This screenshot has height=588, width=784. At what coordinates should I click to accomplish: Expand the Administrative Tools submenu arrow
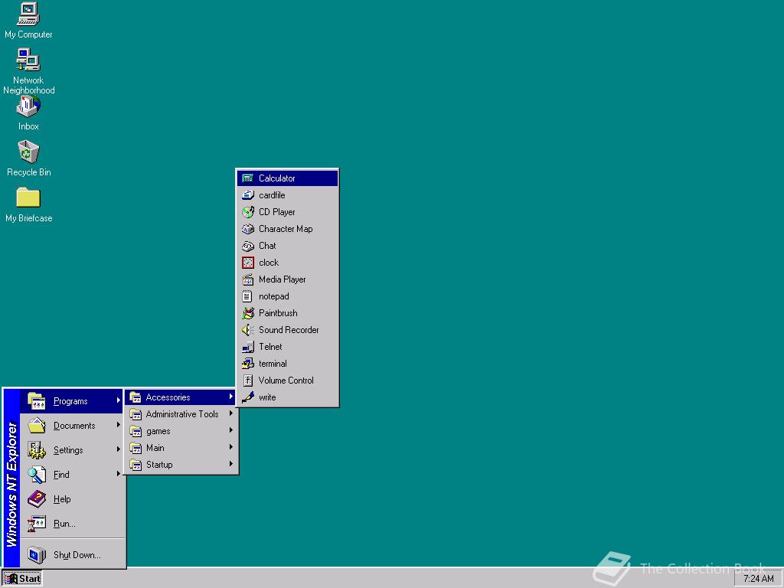(231, 413)
